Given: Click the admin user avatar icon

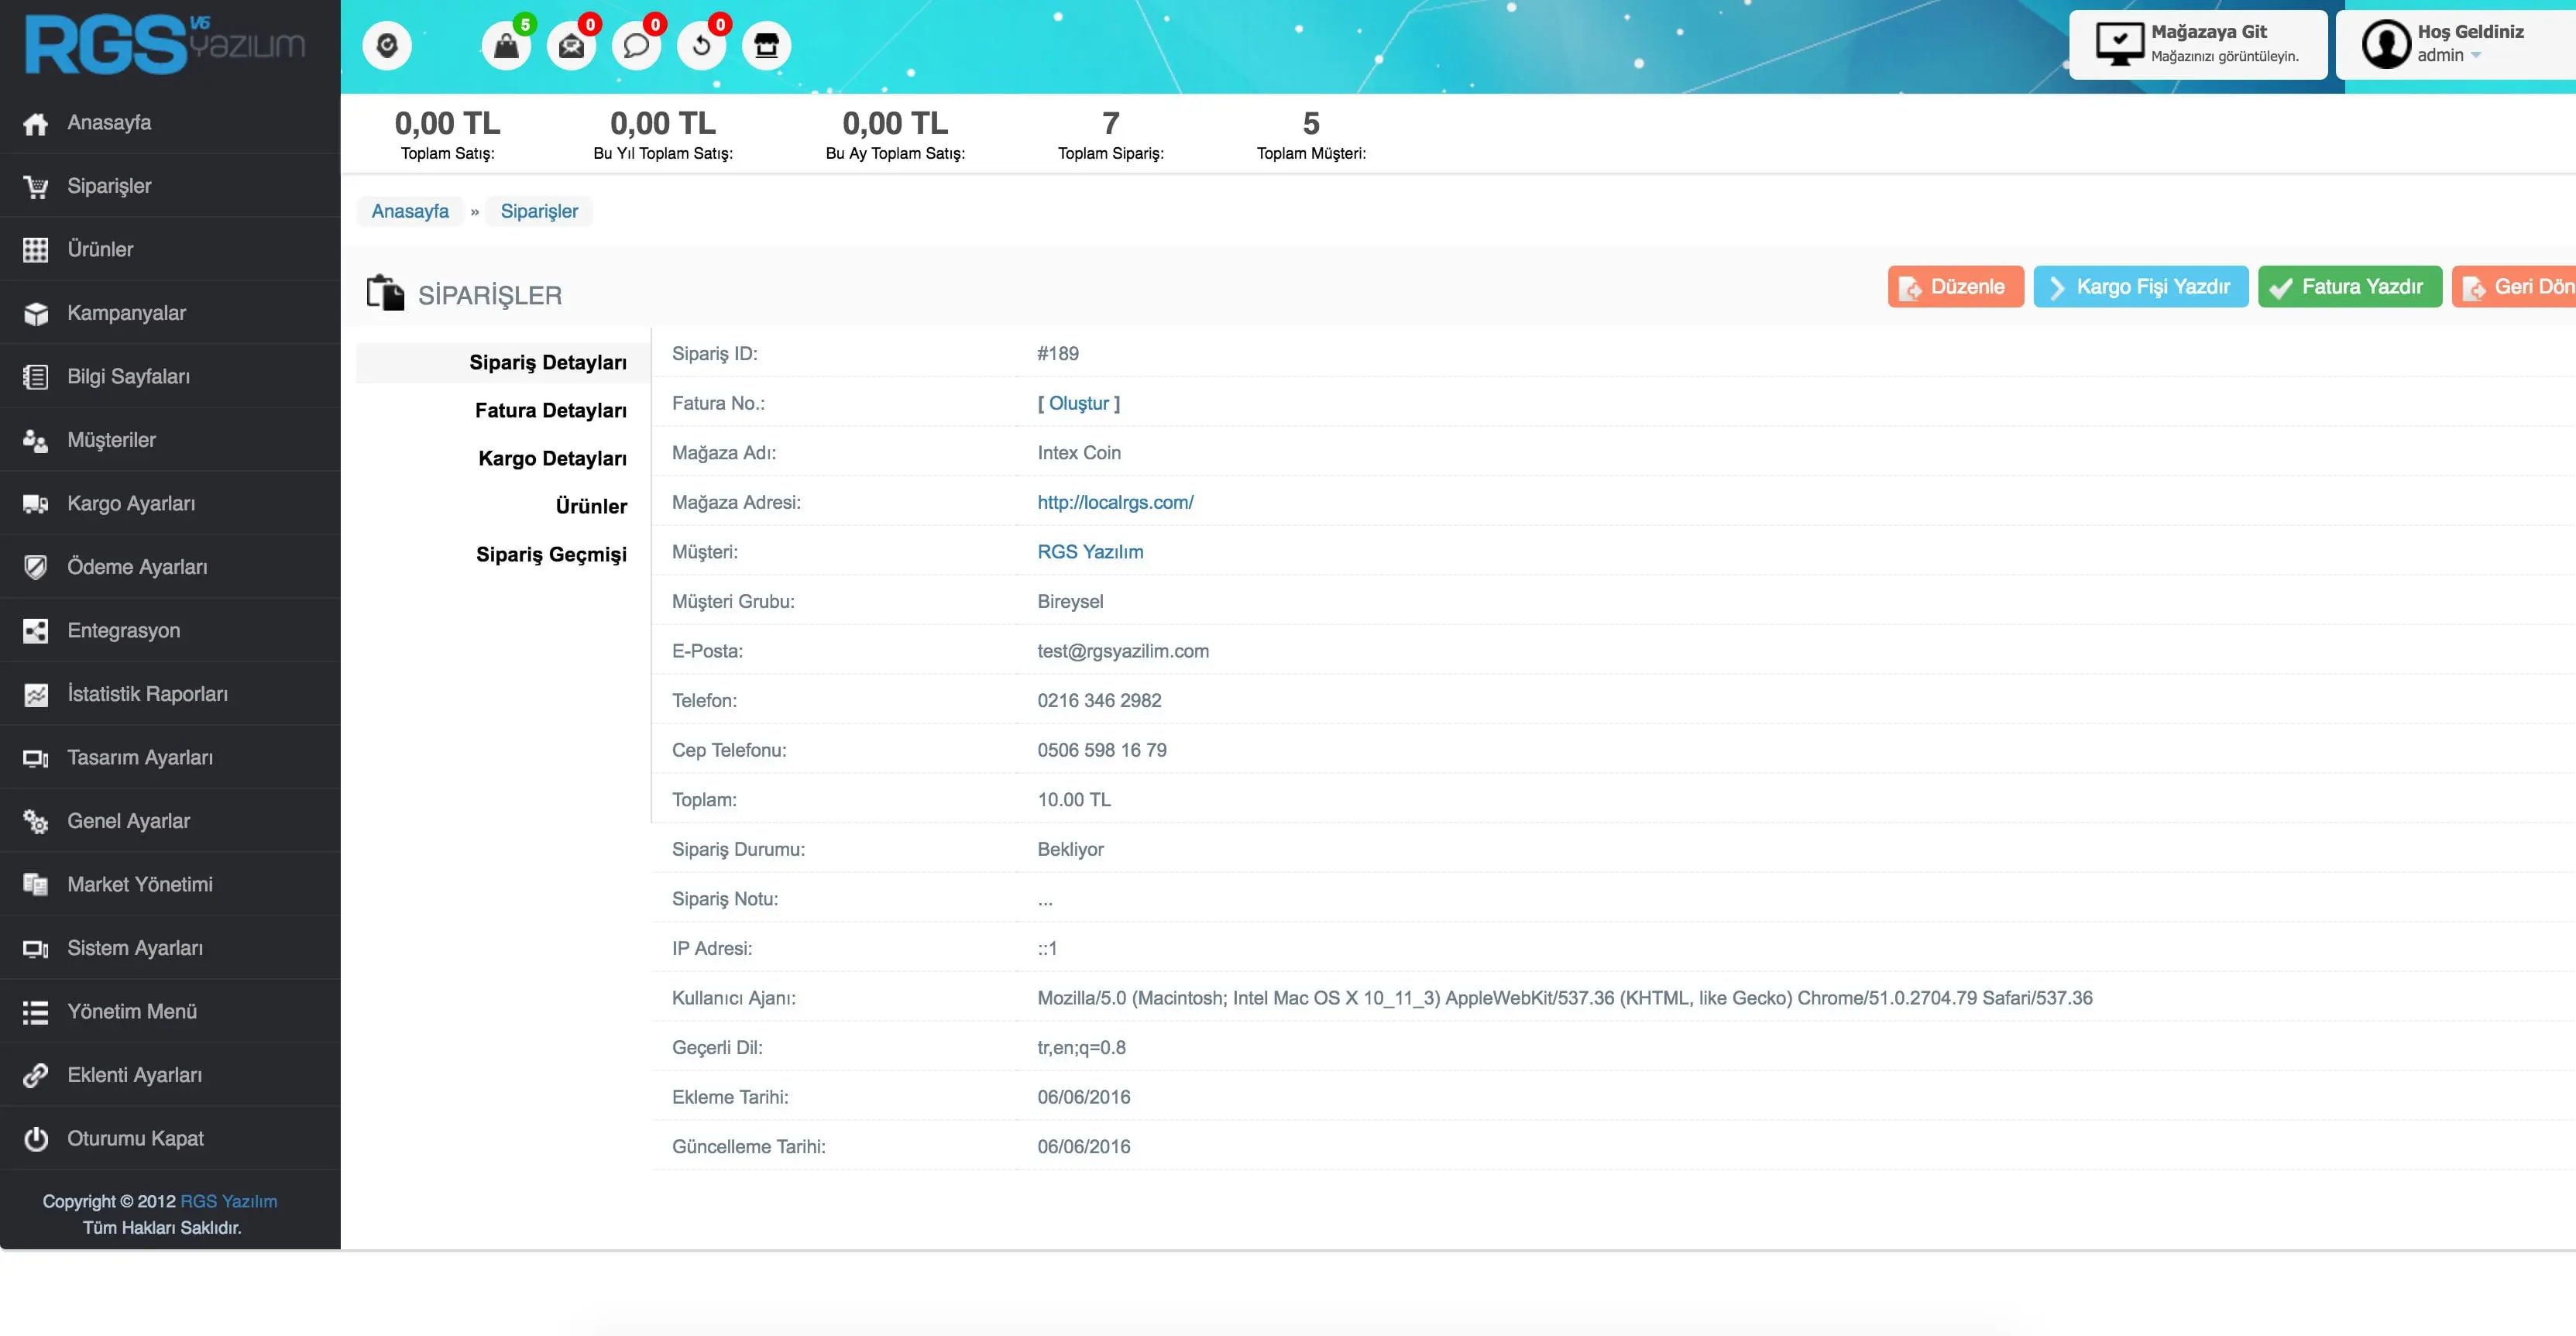Looking at the screenshot, I should click(x=2386, y=44).
